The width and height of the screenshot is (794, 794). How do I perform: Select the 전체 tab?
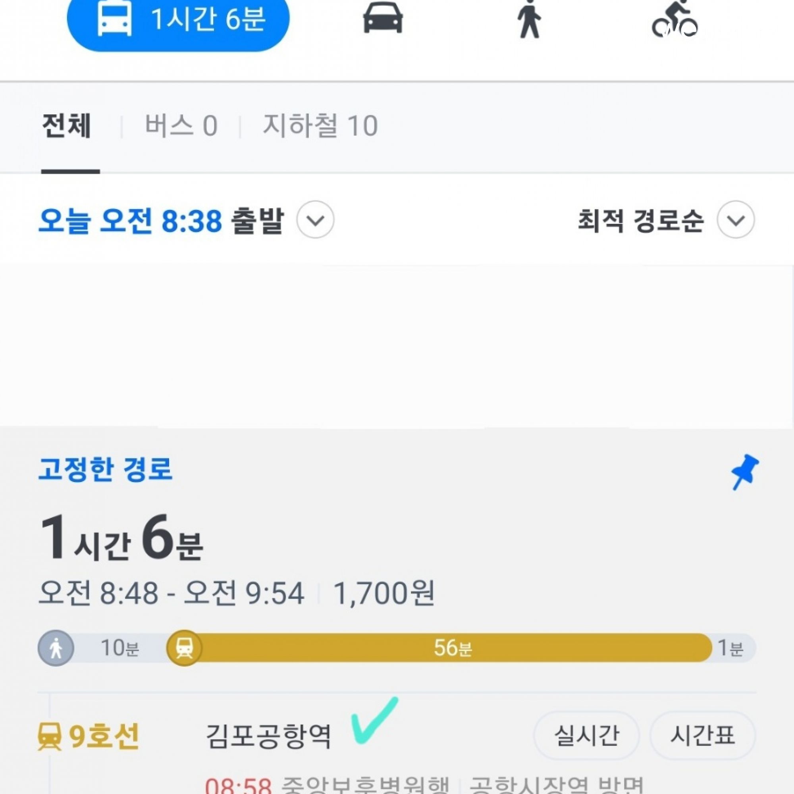67,126
